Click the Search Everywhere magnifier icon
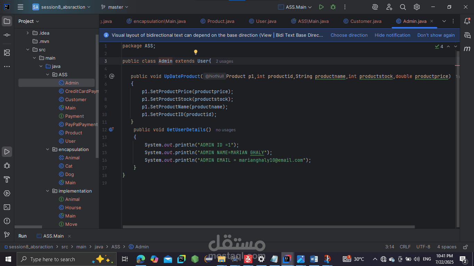 click(403, 7)
